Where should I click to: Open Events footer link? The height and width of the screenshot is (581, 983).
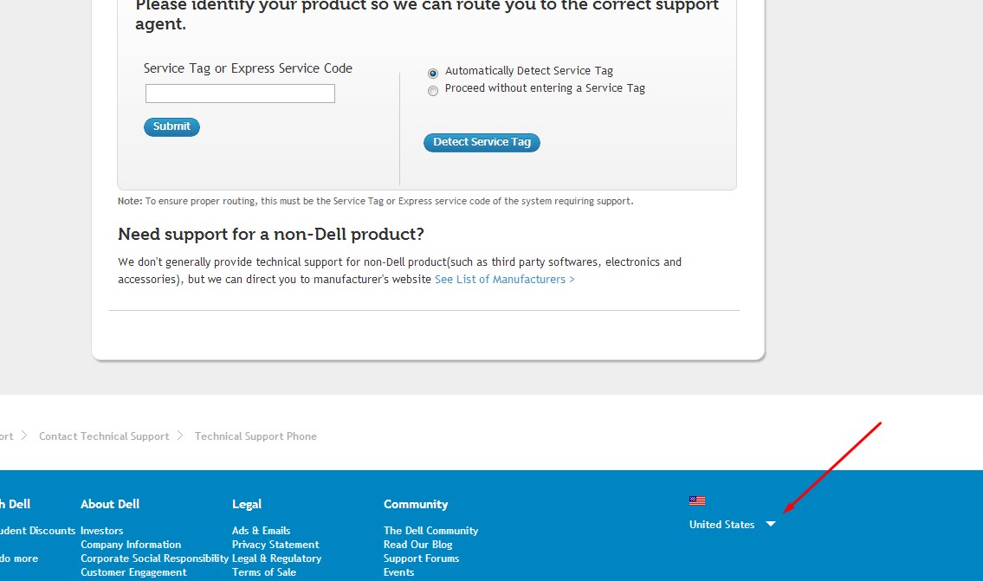pyautogui.click(x=398, y=572)
